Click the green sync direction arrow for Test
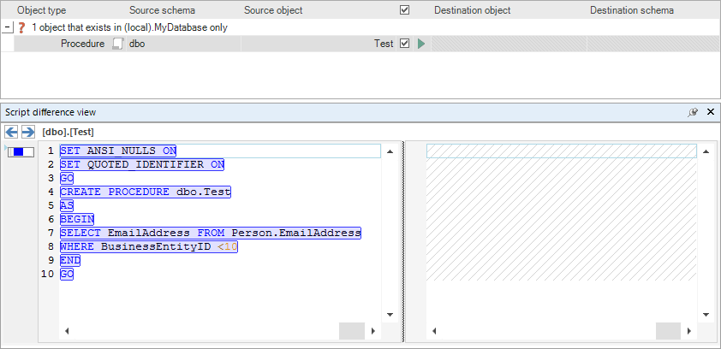 pos(420,44)
